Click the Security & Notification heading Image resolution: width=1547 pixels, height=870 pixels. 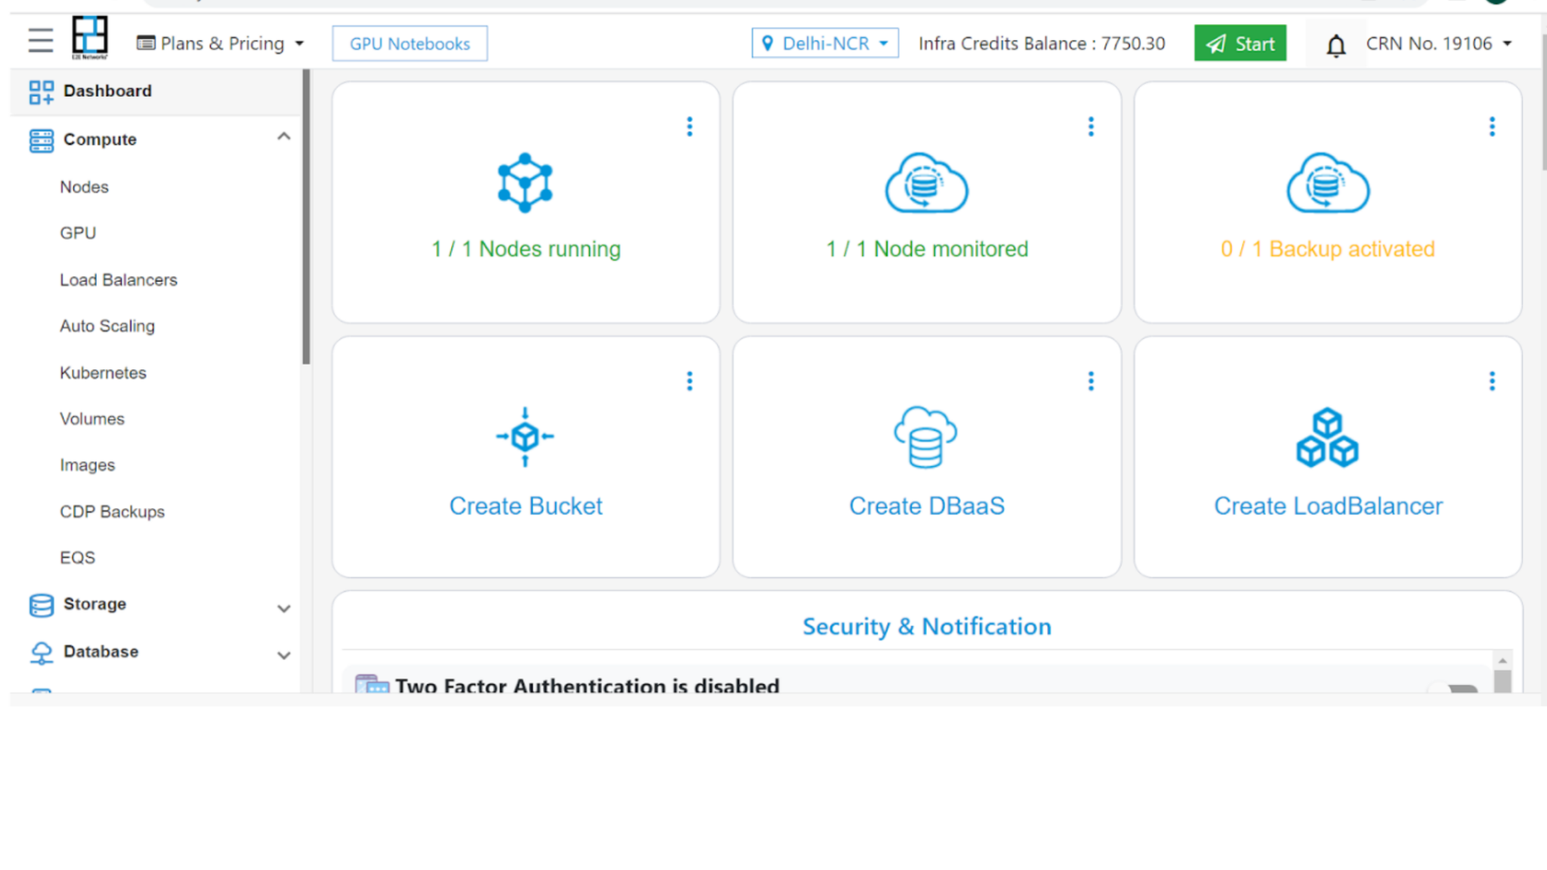click(927, 627)
